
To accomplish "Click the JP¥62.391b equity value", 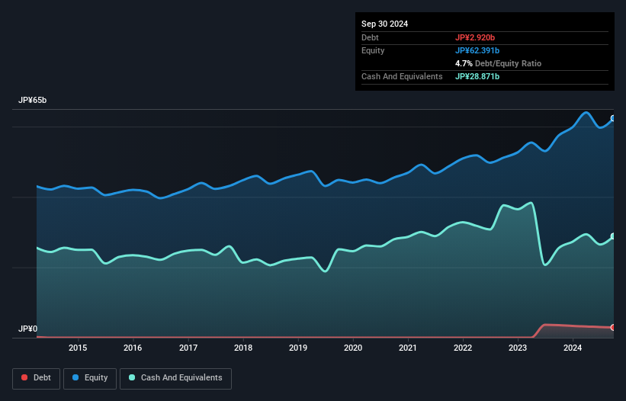I will pos(477,50).
